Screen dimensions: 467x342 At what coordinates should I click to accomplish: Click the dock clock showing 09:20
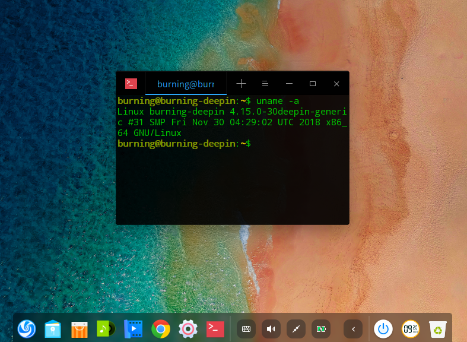pyautogui.click(x=411, y=329)
